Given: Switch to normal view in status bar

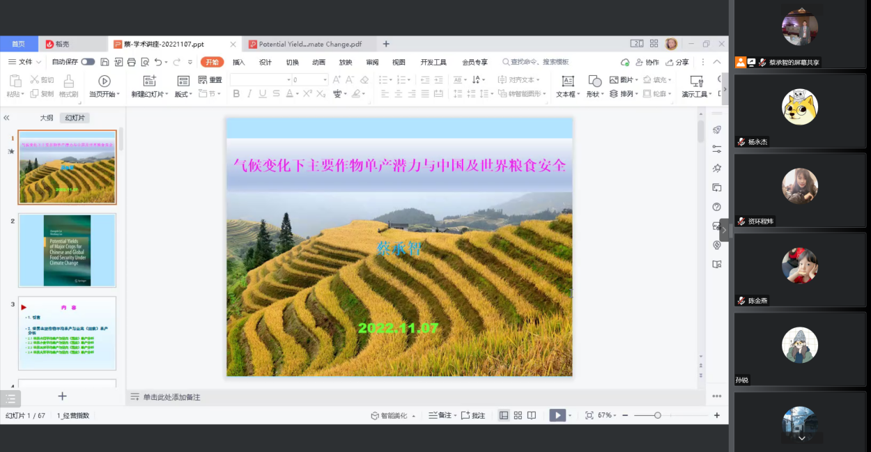Looking at the screenshot, I should [504, 415].
